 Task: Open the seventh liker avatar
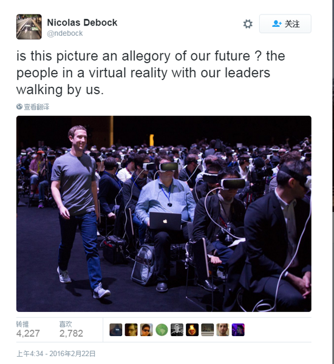(208, 329)
